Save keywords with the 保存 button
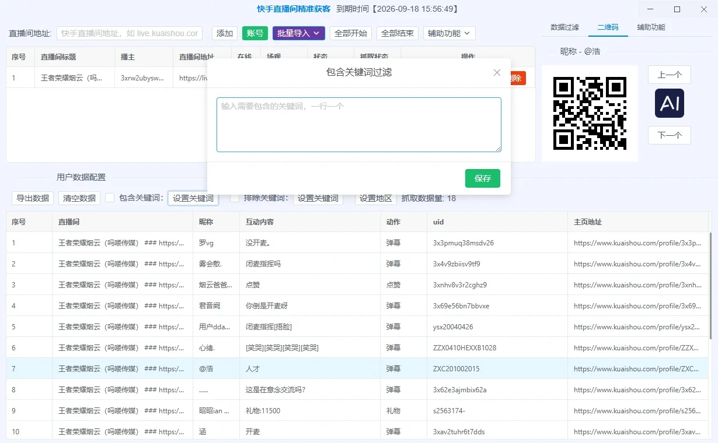Image resolution: width=718 pixels, height=443 pixels. click(483, 178)
